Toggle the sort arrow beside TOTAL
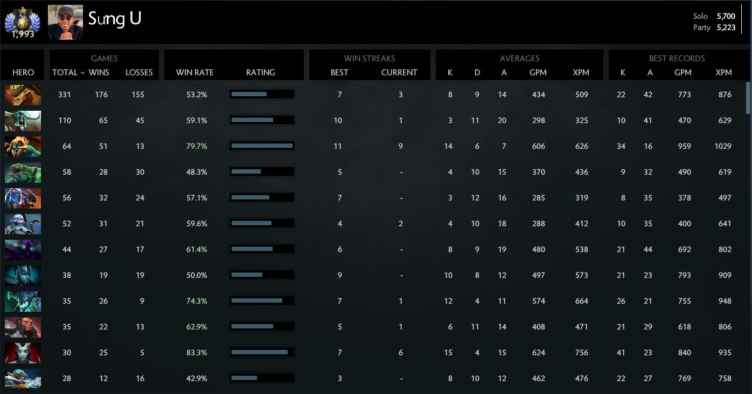 pos(82,73)
